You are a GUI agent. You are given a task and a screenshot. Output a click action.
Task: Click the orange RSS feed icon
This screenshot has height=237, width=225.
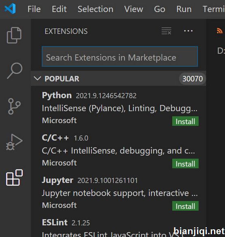pos(220,31)
